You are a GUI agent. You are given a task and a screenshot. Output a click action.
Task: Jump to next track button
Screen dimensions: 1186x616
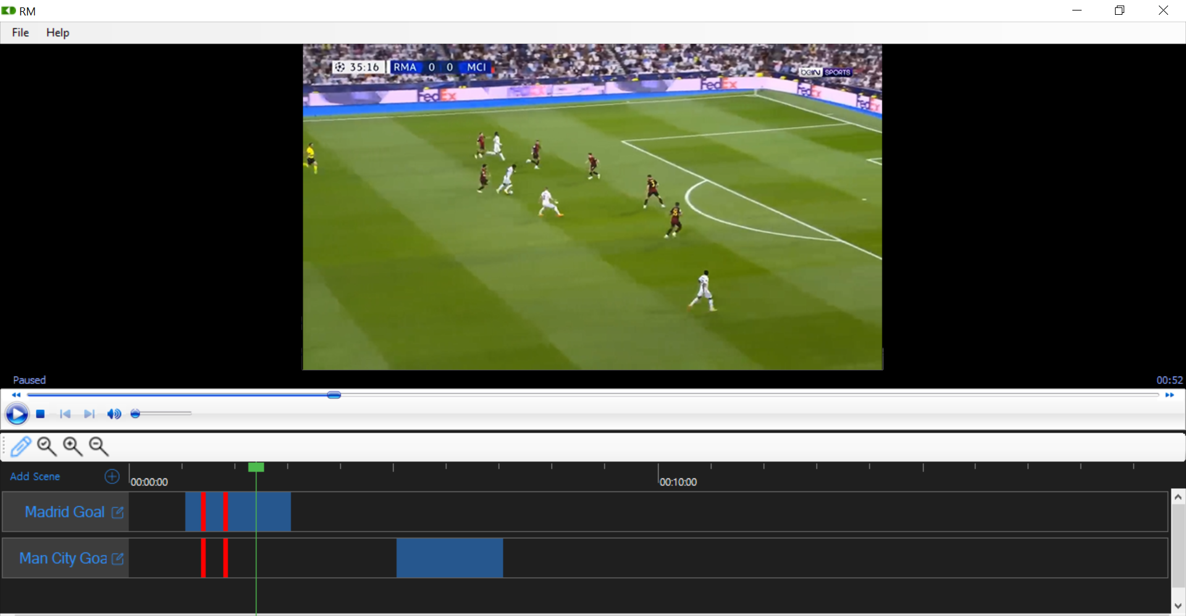[90, 414]
